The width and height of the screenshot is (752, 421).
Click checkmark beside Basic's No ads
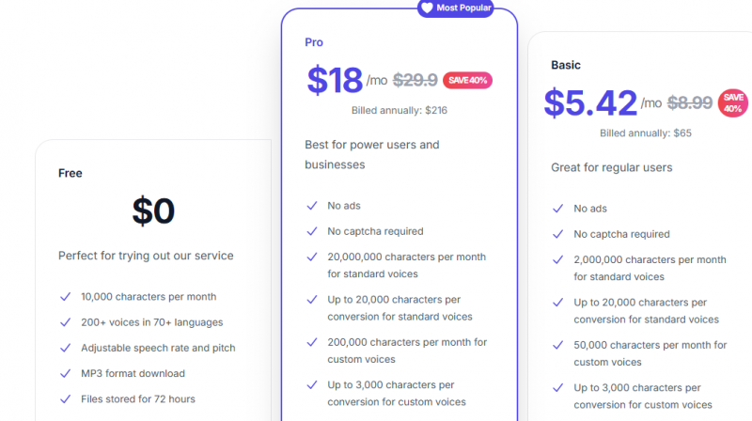tap(558, 209)
